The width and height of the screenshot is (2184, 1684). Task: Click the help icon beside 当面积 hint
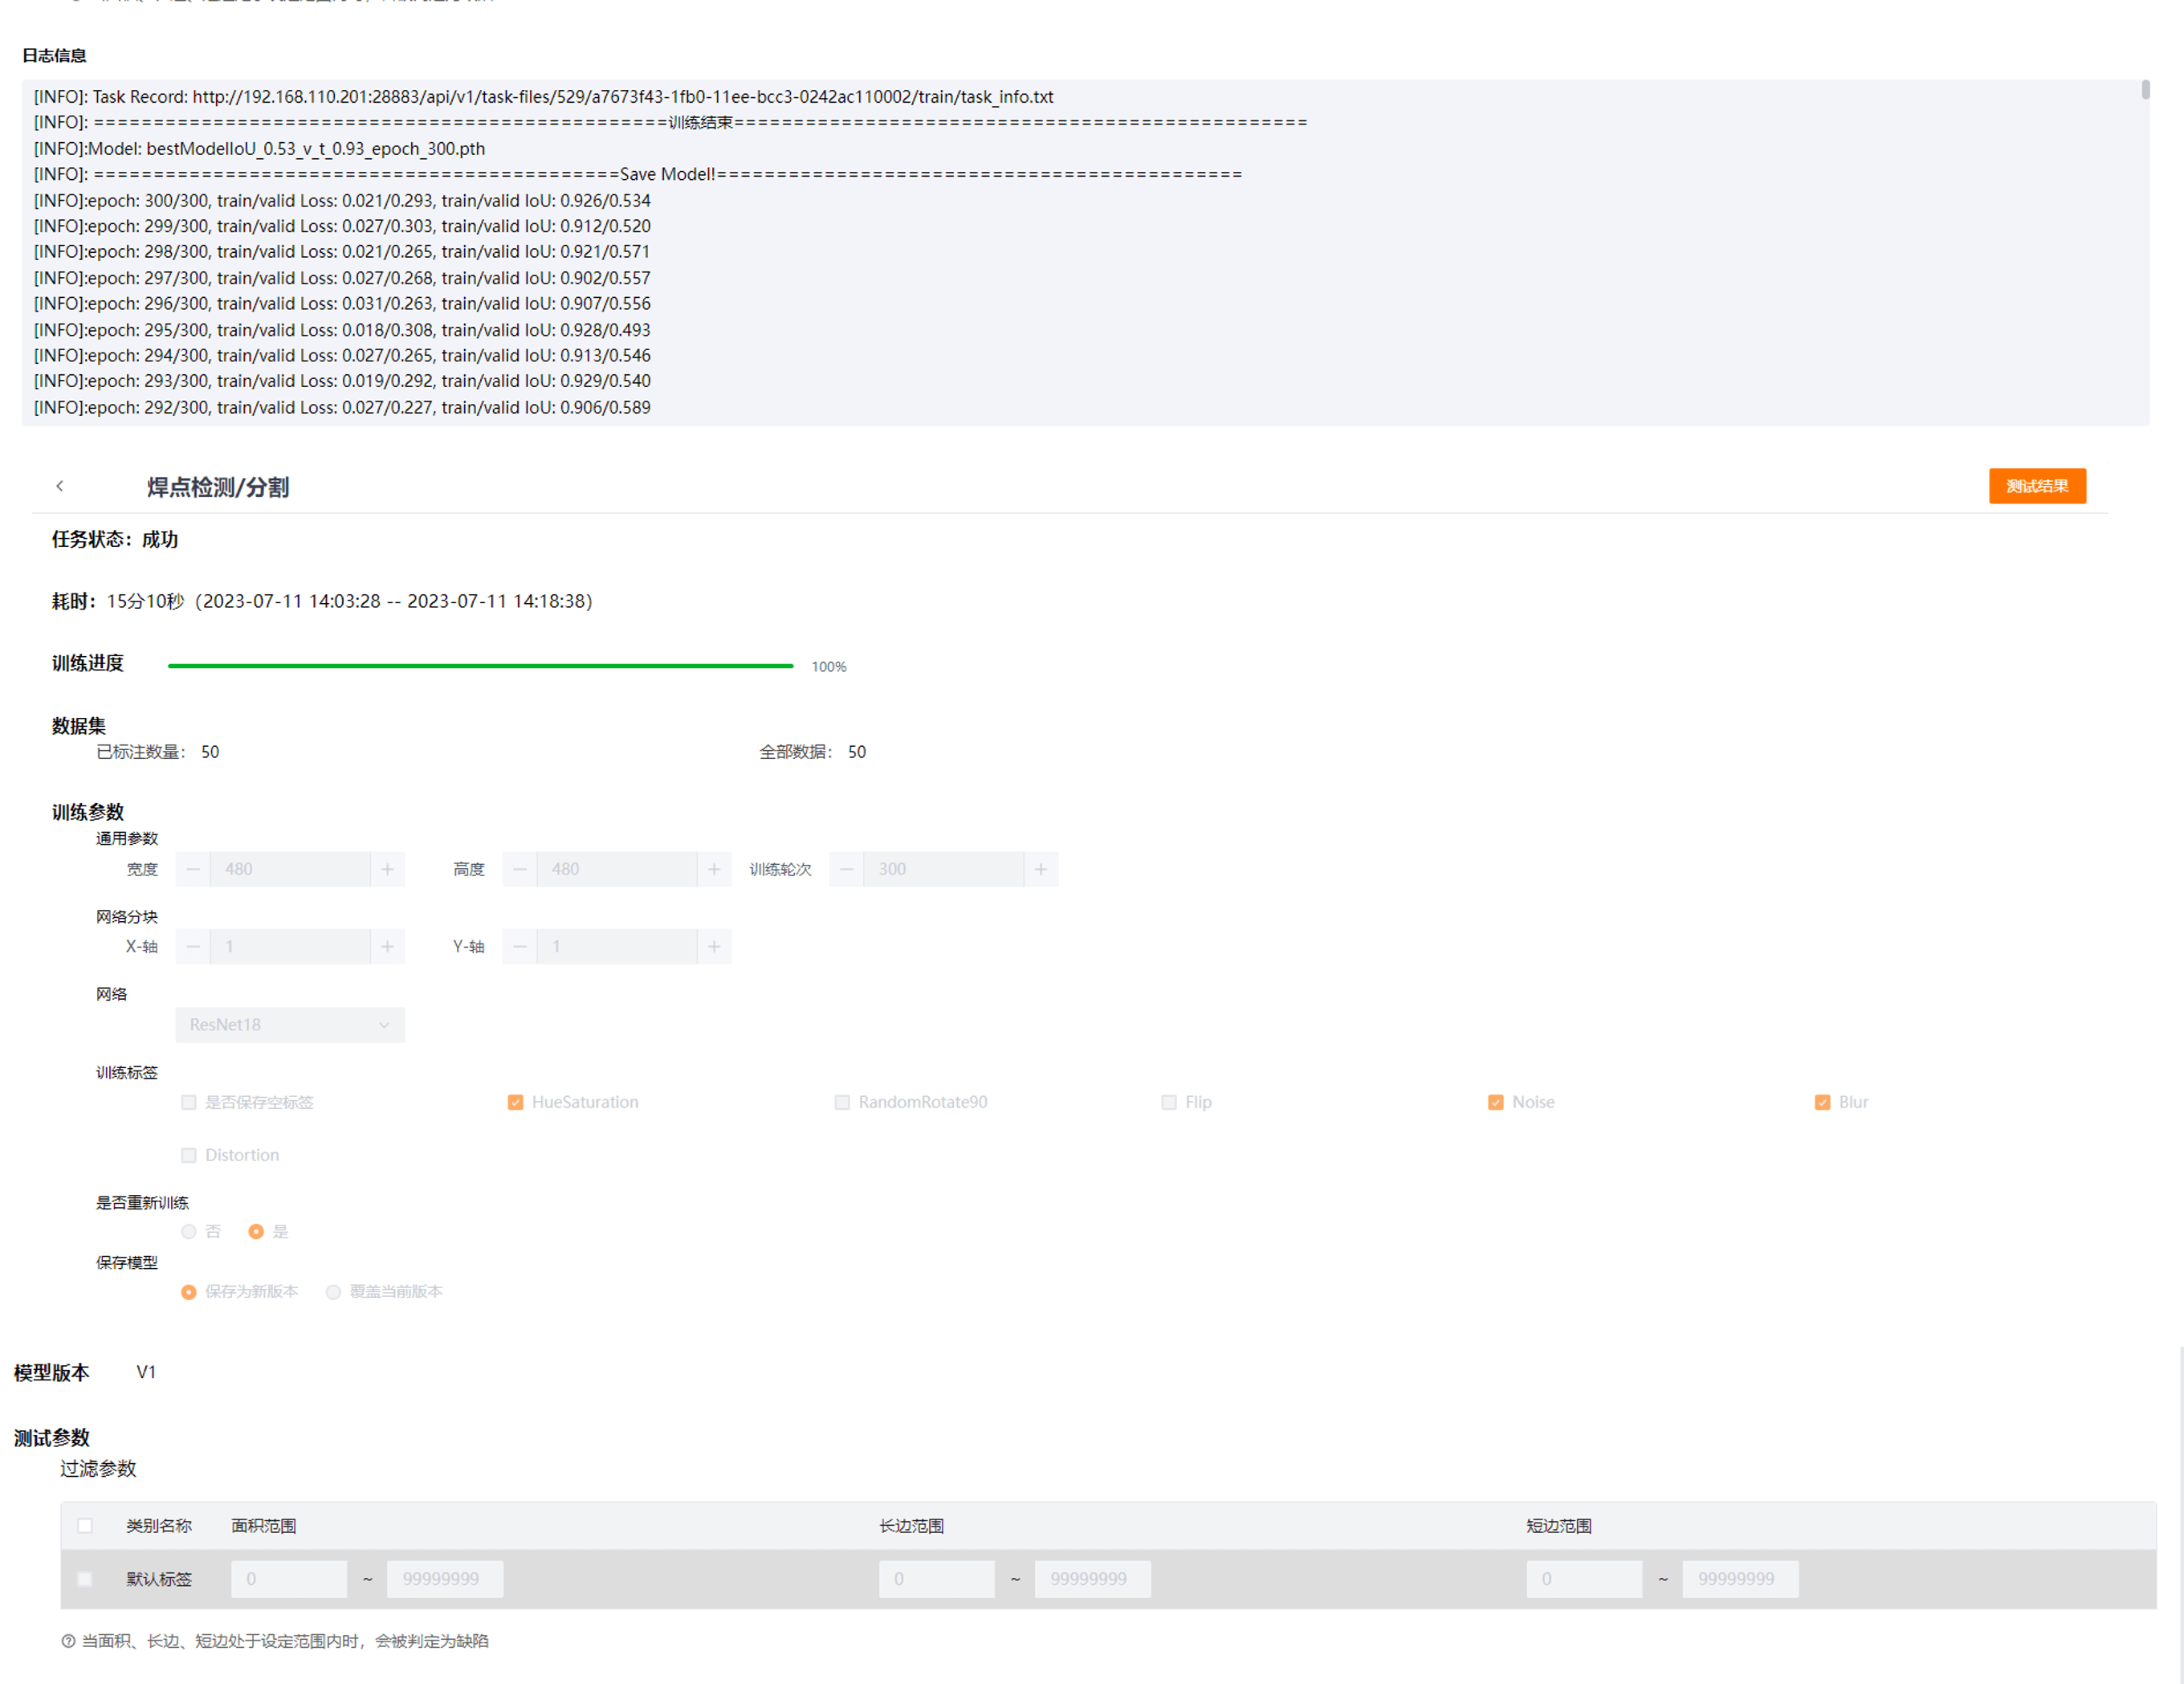pyautogui.click(x=68, y=1641)
